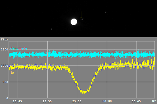The height and width of the screenshot is (104, 157).
Task: Click the 23:45 time label
Action: point(17,102)
